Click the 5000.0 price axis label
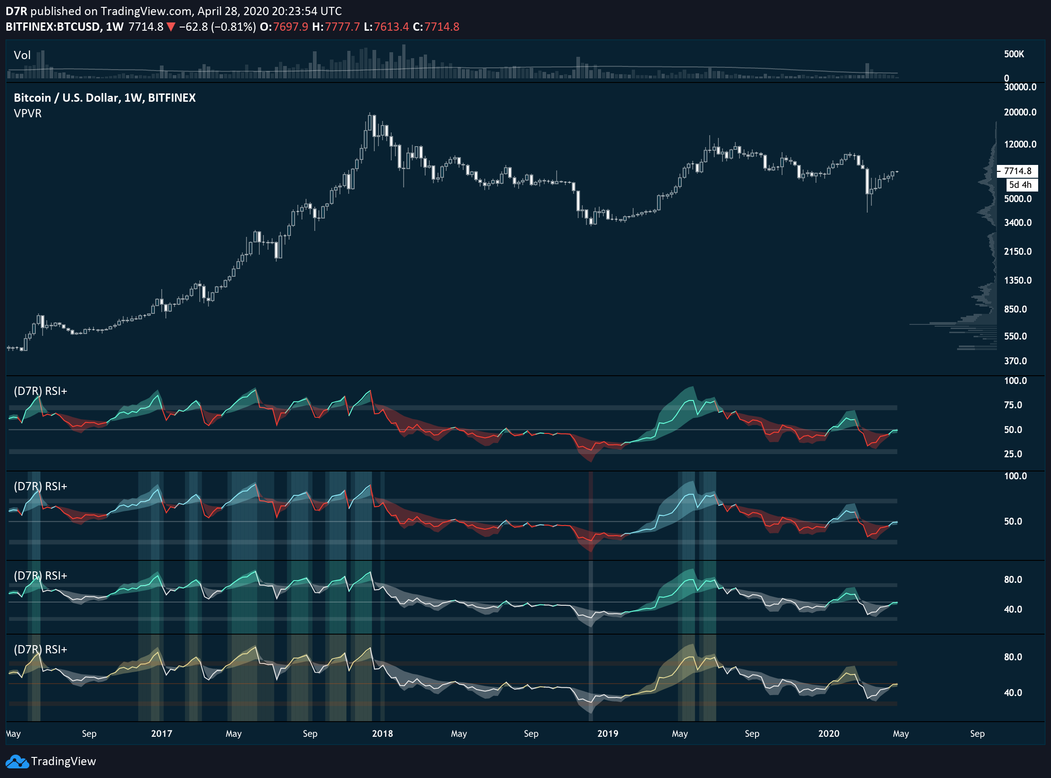Image resolution: width=1051 pixels, height=778 pixels. tap(1018, 199)
